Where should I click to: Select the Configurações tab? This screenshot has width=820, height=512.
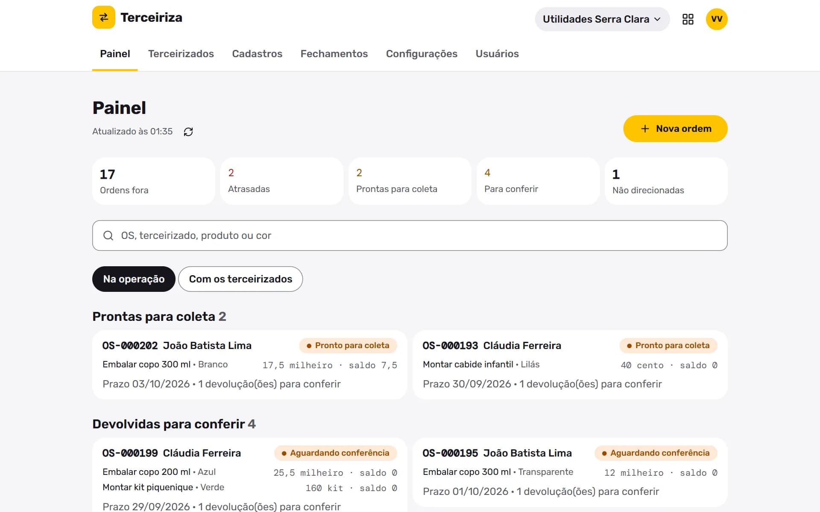click(422, 54)
